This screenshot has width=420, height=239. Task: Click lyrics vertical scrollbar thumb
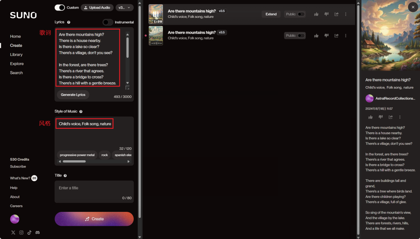(x=128, y=48)
